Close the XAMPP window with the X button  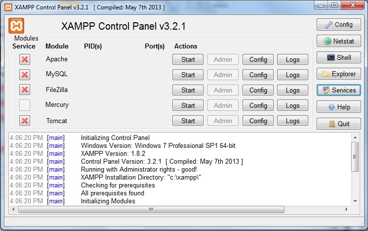pos(353,5)
